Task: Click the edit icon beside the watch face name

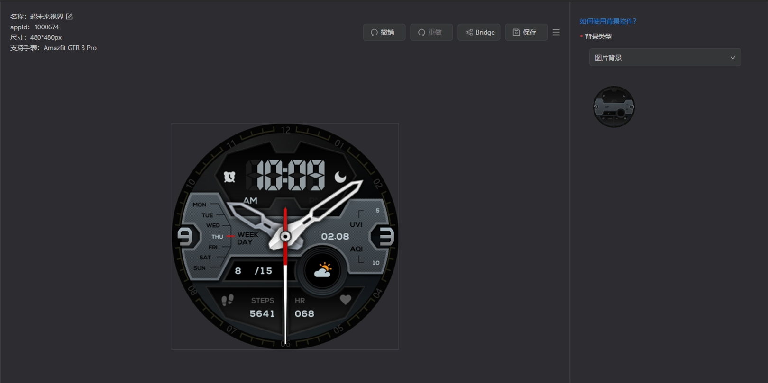Action: [x=69, y=17]
